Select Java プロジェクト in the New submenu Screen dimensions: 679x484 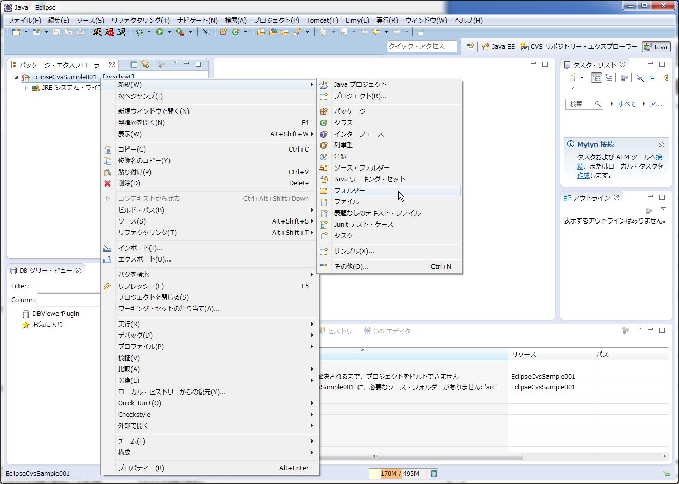click(x=389, y=84)
